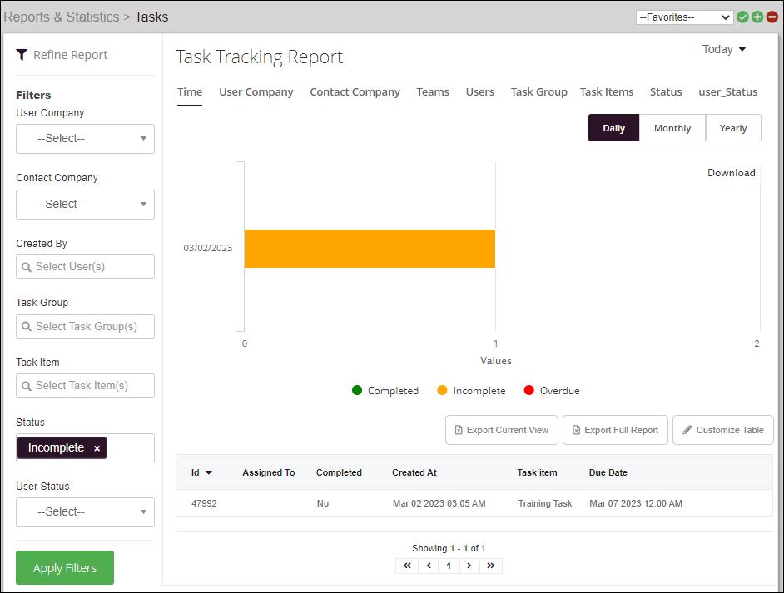Click the green checkmark favorites icon
The height and width of the screenshot is (593, 784).
(x=742, y=17)
